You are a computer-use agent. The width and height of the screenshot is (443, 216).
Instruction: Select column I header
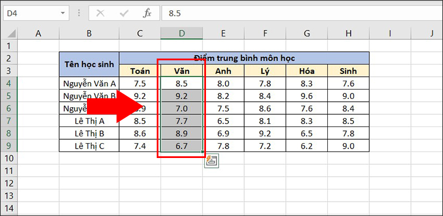coord(390,34)
